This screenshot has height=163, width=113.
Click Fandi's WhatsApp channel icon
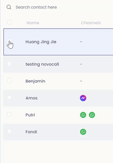[x=83, y=132]
